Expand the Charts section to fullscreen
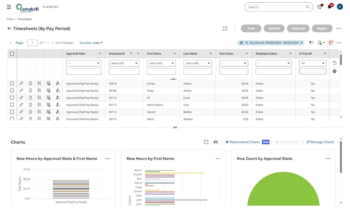The image size is (350, 213). 206,142
